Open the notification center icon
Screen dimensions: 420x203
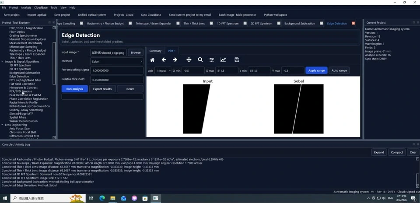pyautogui.click(x=413, y=198)
